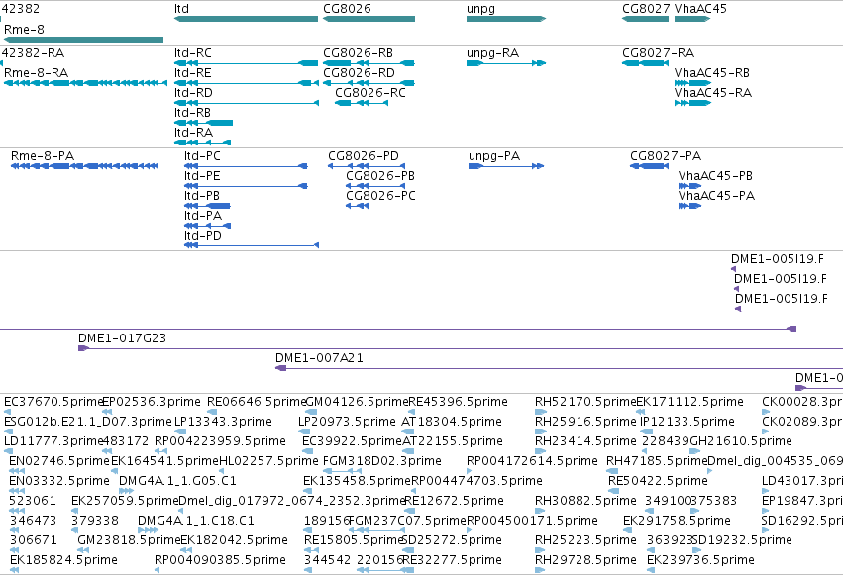This screenshot has width=843, height=575.
Task: Pick the ltd-RD transcript label
Action: (193, 93)
